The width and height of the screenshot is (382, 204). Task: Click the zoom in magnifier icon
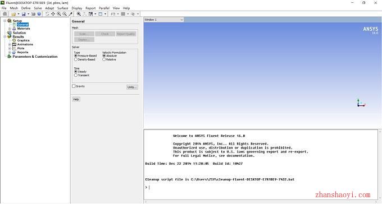[65, 14]
